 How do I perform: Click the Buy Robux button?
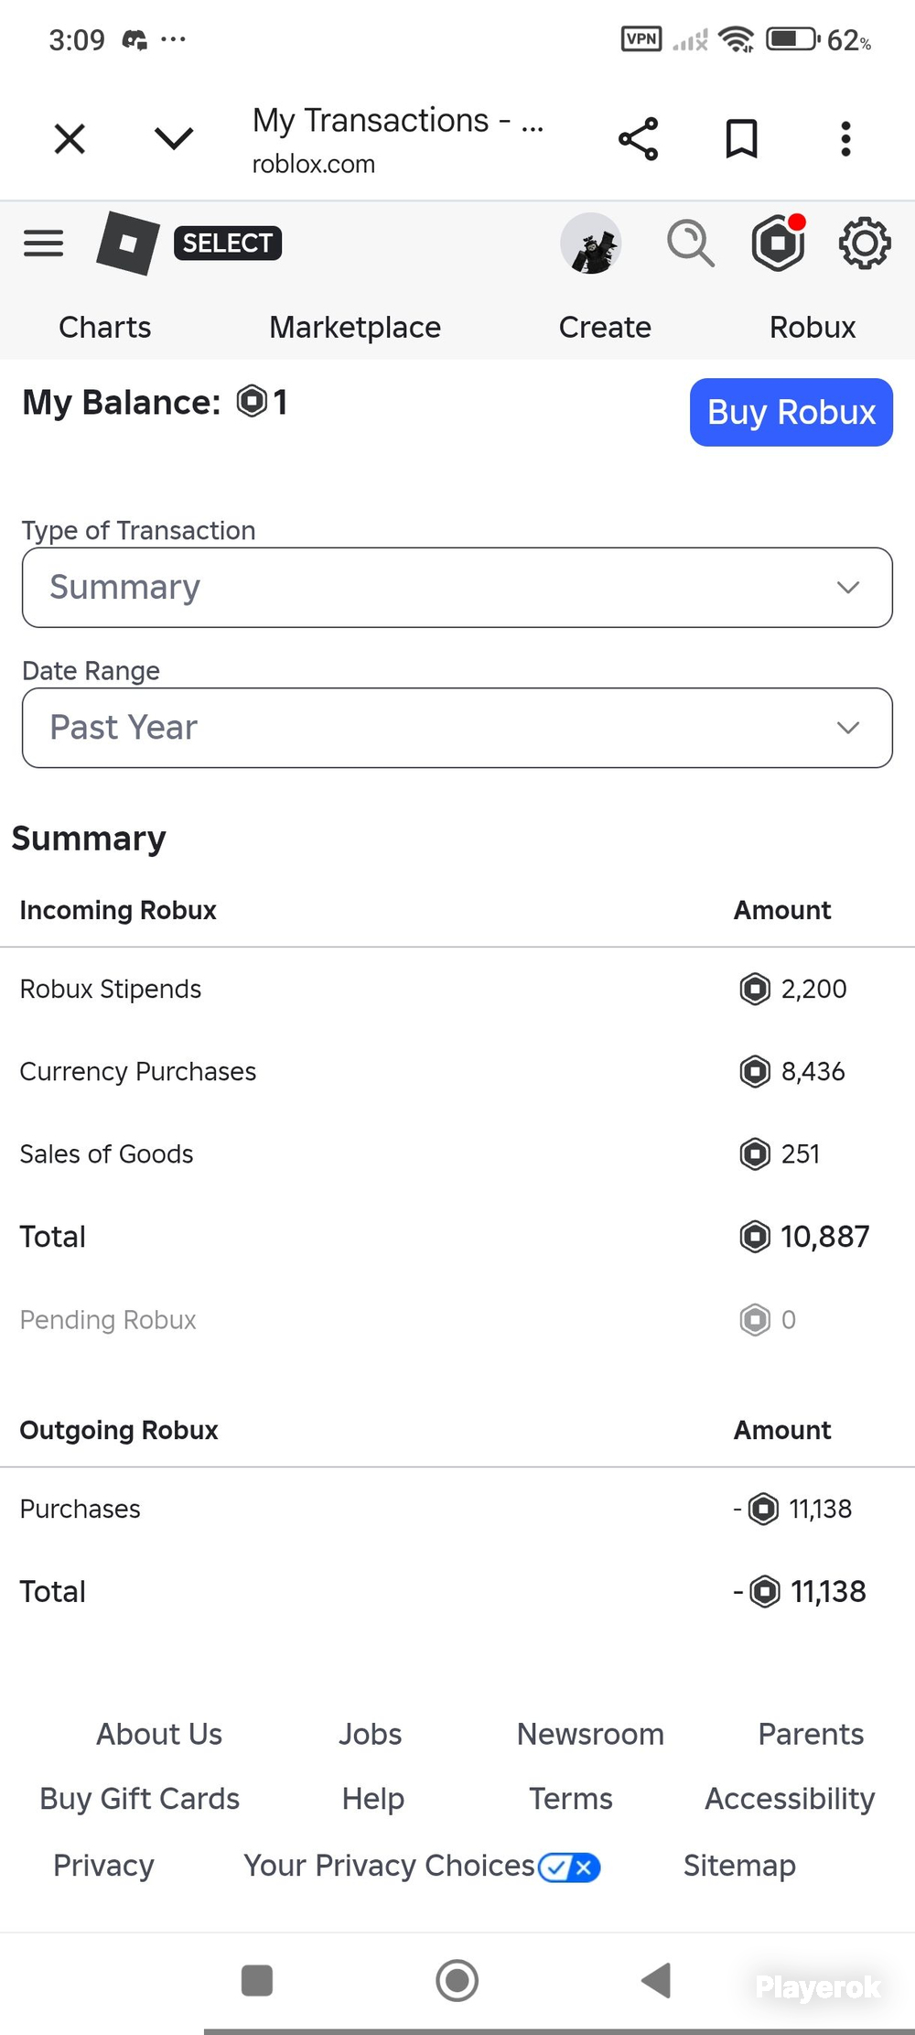(791, 412)
